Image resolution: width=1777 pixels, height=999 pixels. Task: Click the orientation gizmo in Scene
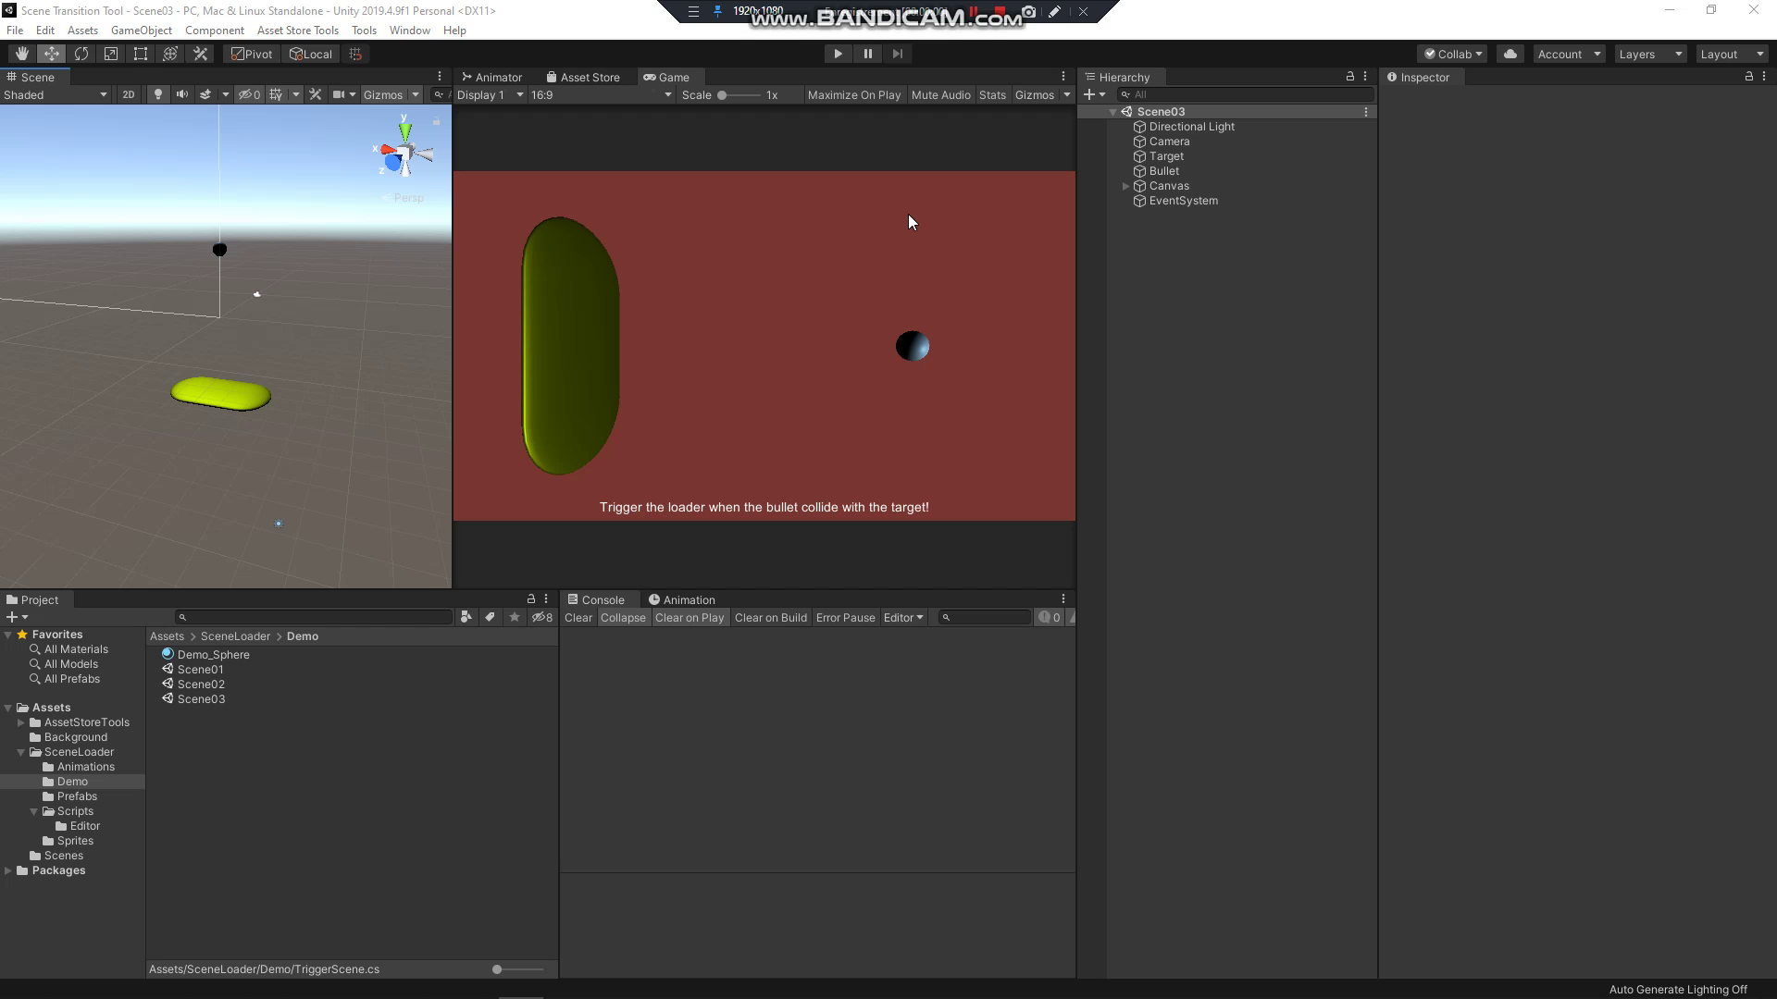coord(404,153)
